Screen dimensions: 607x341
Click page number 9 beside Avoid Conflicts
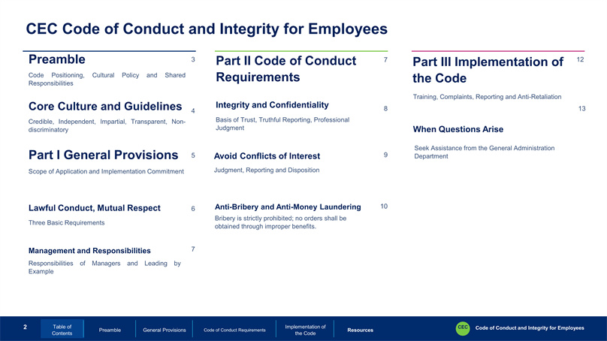click(385, 155)
